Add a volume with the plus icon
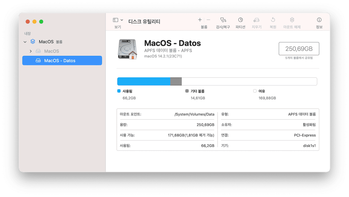Screen dimensions: 349x197 (200, 20)
